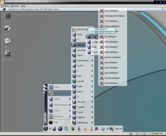Image resolution: width=166 pixels, height=136 pixels.
Task: Click the Wanderer title bar icon
Action: (x=4, y=9)
